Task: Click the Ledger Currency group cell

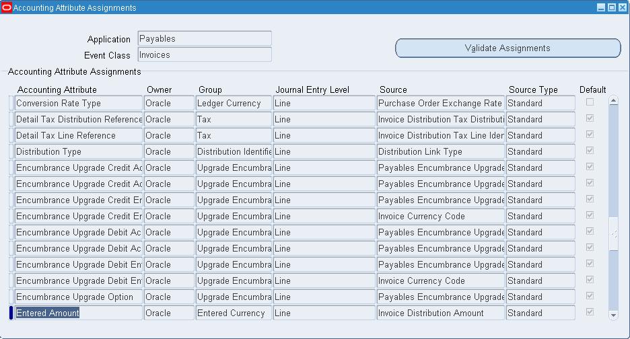Action: [x=234, y=103]
